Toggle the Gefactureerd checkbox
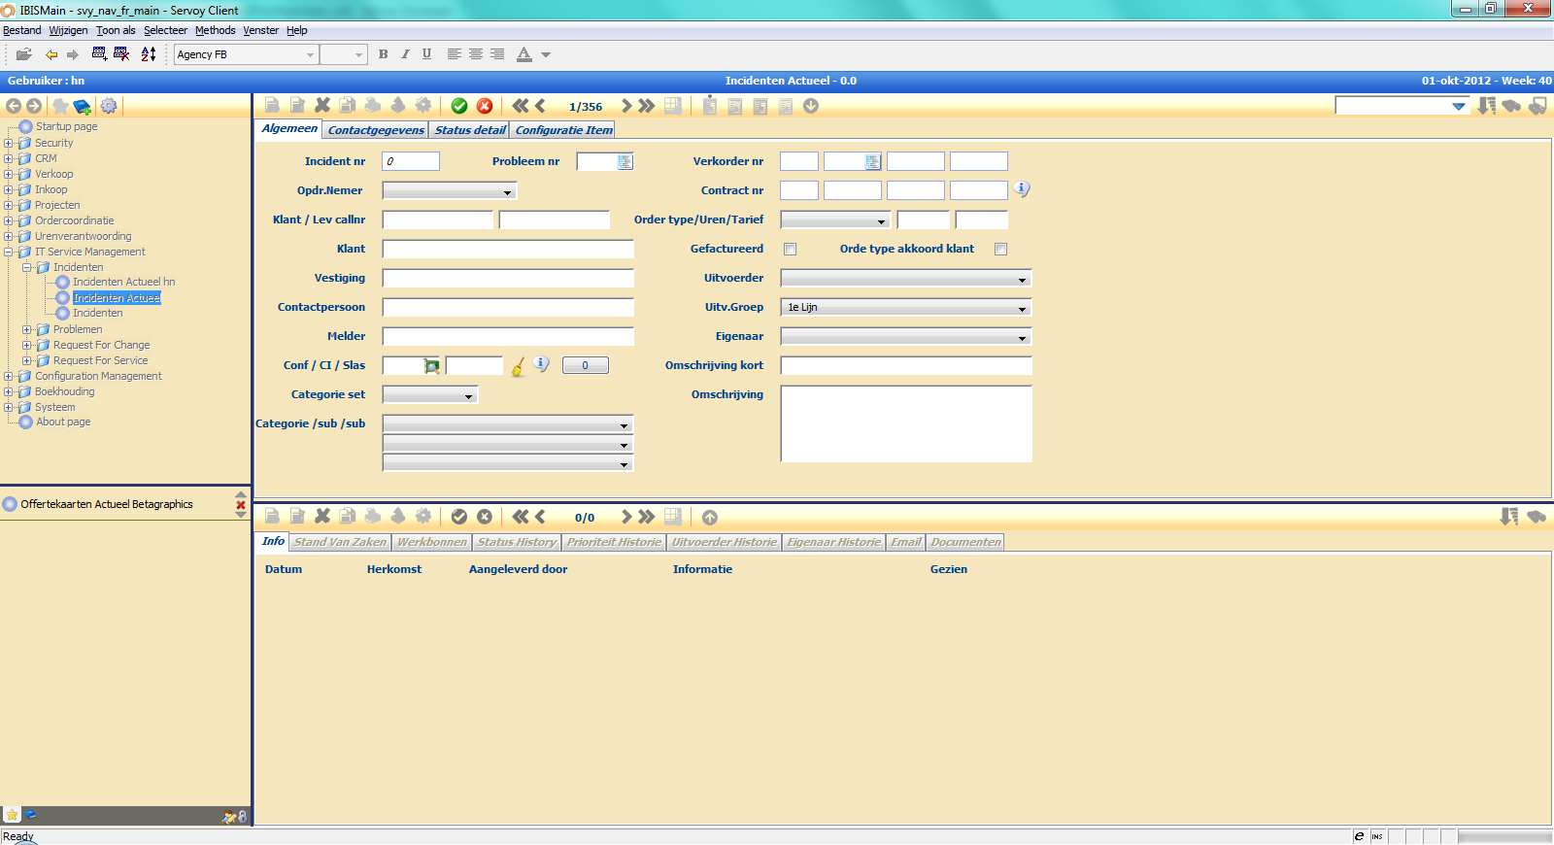Image resolution: width=1554 pixels, height=845 pixels. click(791, 249)
